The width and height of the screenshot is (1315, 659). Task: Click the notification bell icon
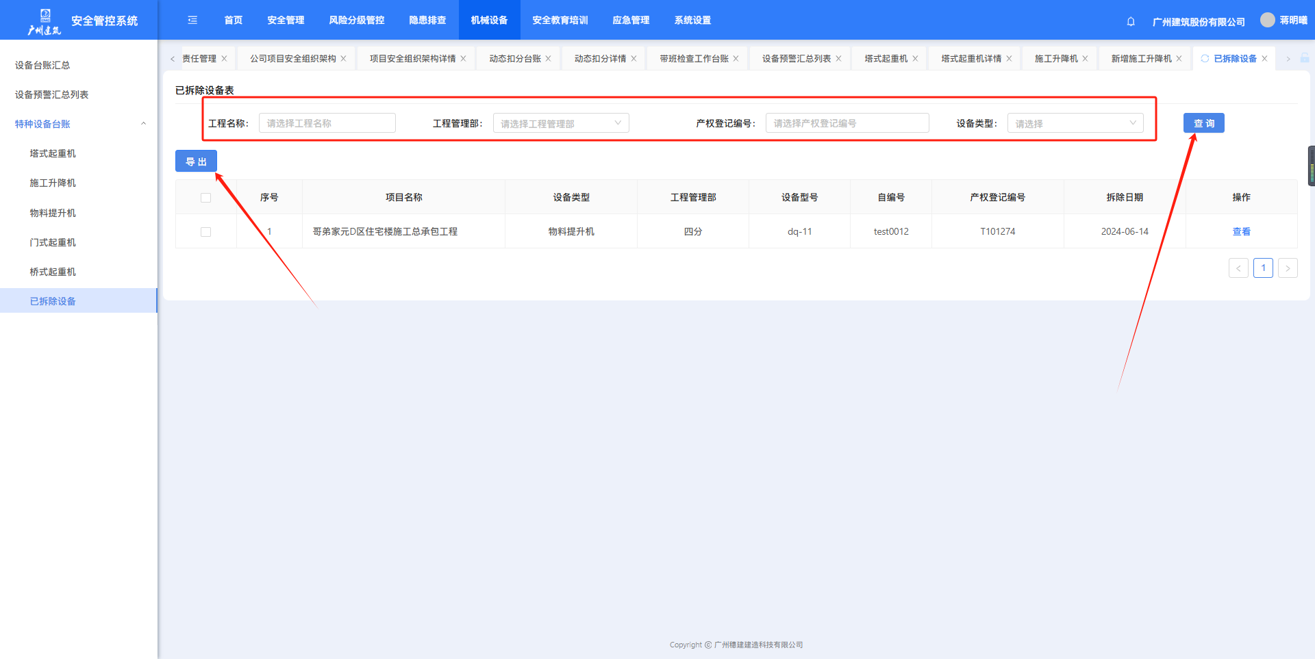pyautogui.click(x=1131, y=21)
